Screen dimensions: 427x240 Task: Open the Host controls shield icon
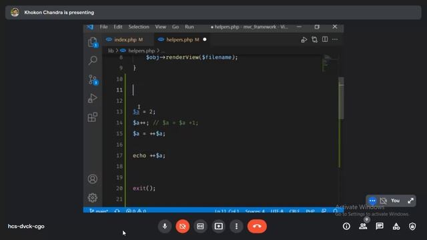pyautogui.click(x=412, y=226)
